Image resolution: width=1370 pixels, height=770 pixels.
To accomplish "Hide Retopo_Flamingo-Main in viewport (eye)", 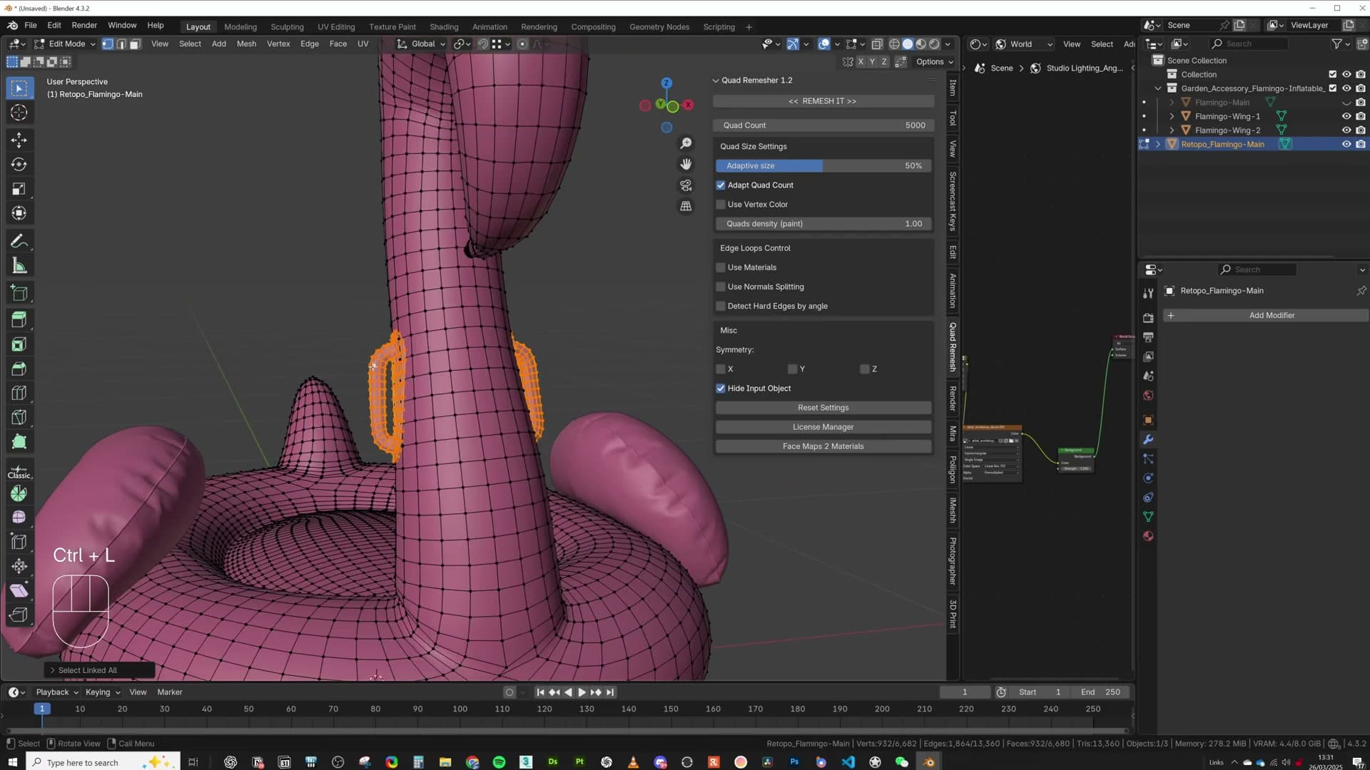I will click(x=1346, y=144).
